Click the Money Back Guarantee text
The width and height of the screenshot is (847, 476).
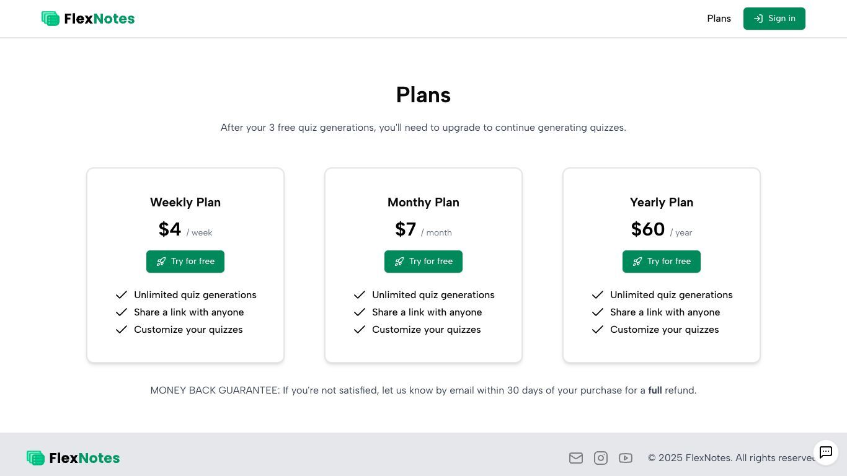coord(423,390)
